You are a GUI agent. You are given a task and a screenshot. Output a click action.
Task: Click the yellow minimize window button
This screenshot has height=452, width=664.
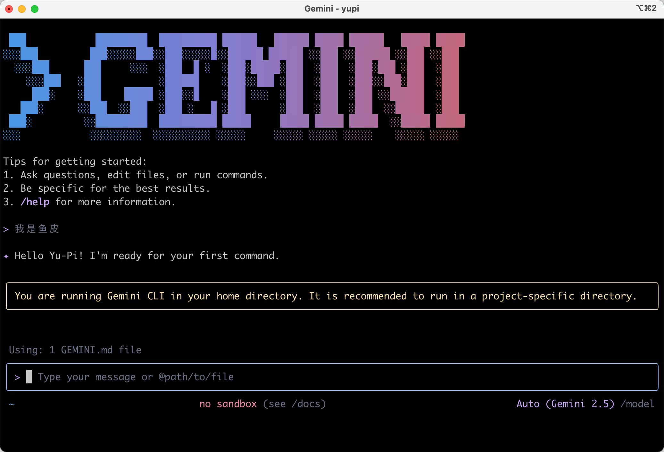(x=22, y=9)
